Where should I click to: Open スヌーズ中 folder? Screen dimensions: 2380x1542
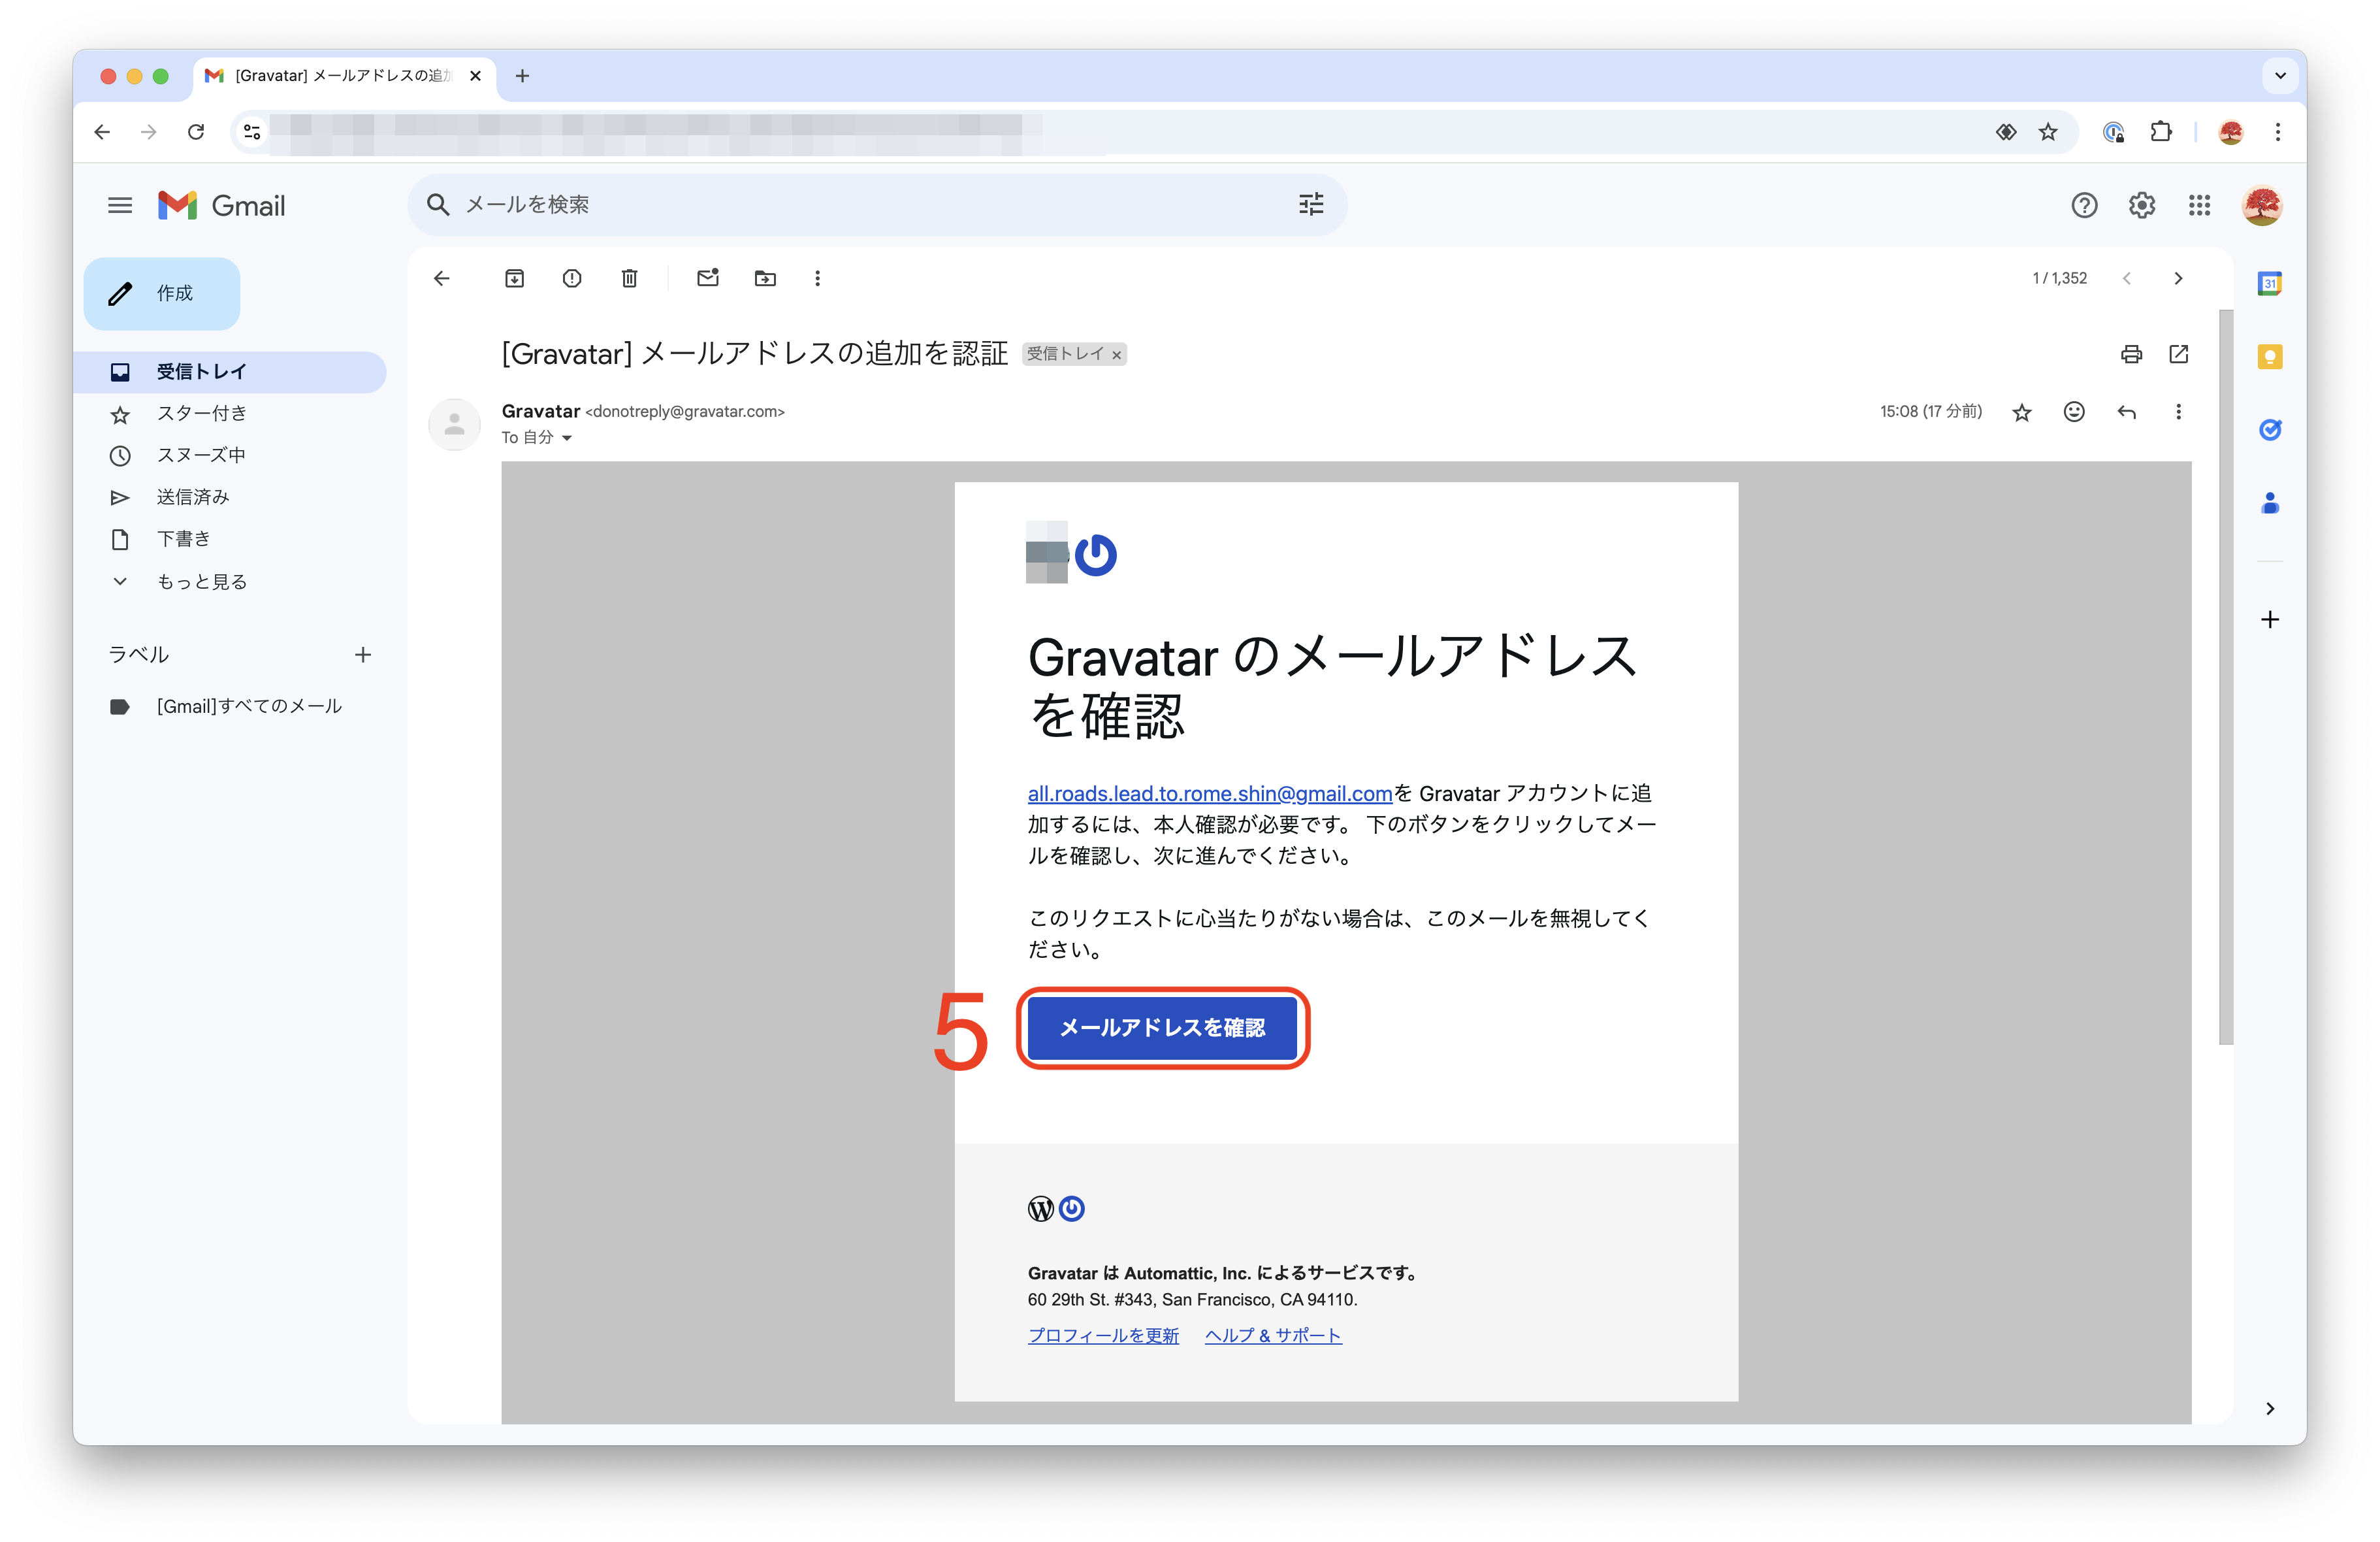point(230,455)
